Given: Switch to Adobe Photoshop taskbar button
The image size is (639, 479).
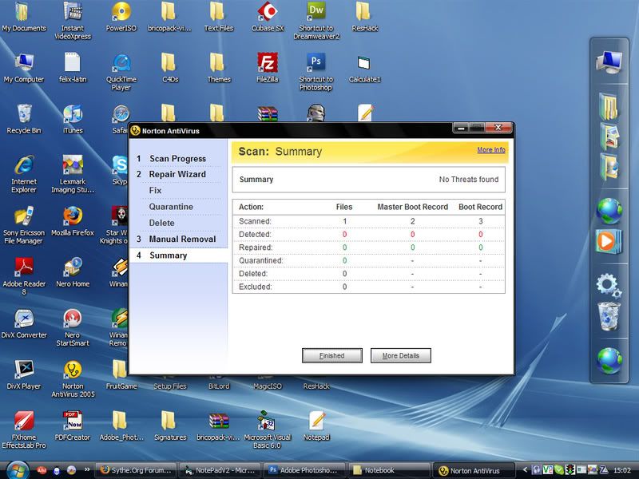Looking at the screenshot, I should 304,470.
